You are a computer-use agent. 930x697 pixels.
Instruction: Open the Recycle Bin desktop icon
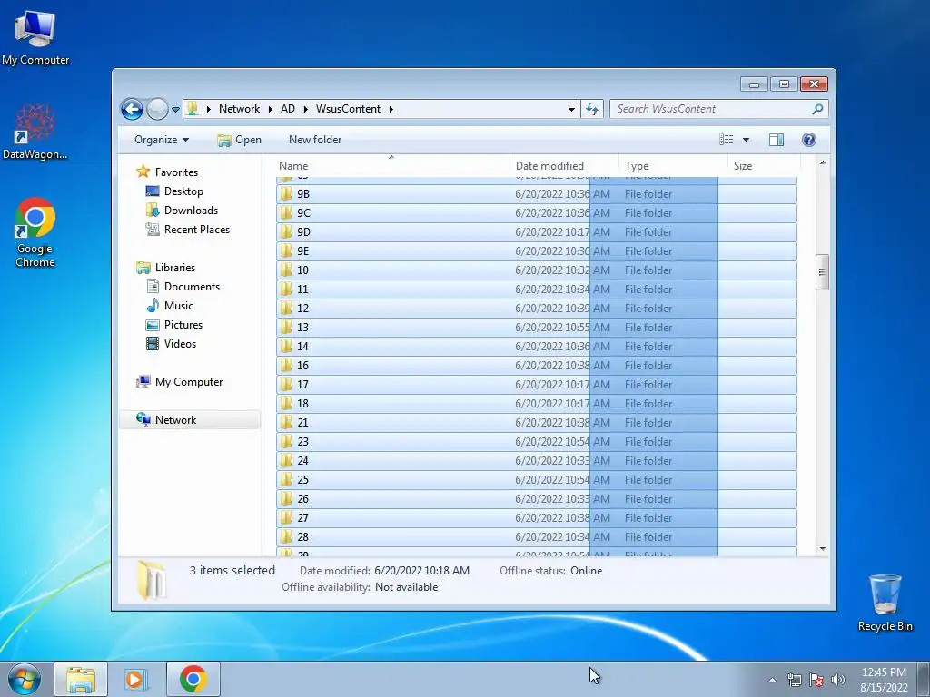885,603
